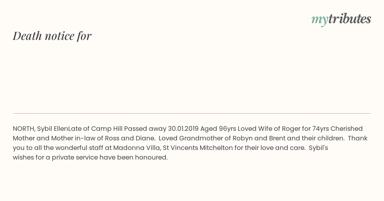Click the mytributes logo
The height and width of the screenshot is (201, 384).
click(x=341, y=19)
